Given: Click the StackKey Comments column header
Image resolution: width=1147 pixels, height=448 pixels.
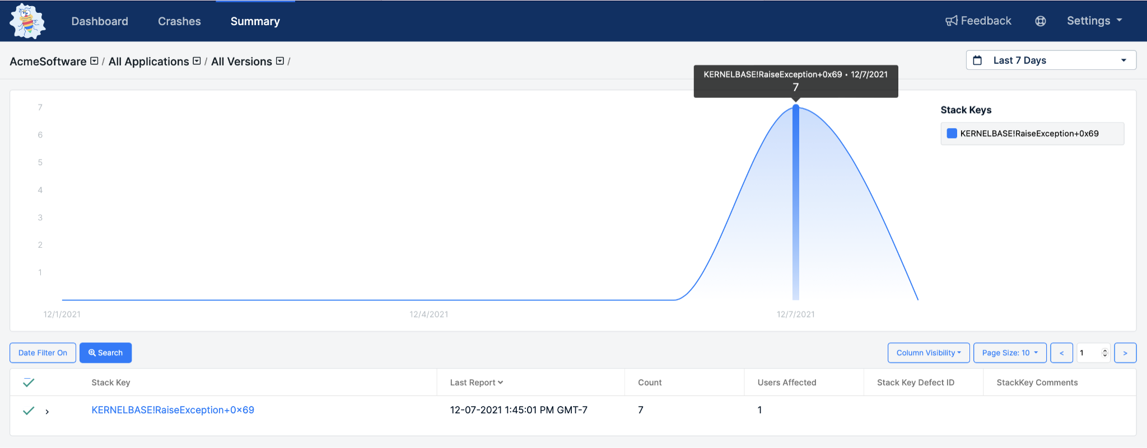Looking at the screenshot, I should click(x=1037, y=383).
